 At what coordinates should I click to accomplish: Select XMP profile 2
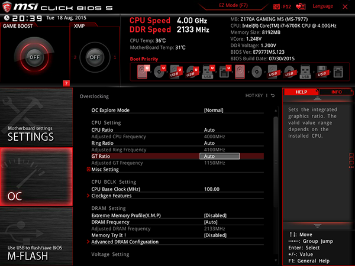pos(75,57)
